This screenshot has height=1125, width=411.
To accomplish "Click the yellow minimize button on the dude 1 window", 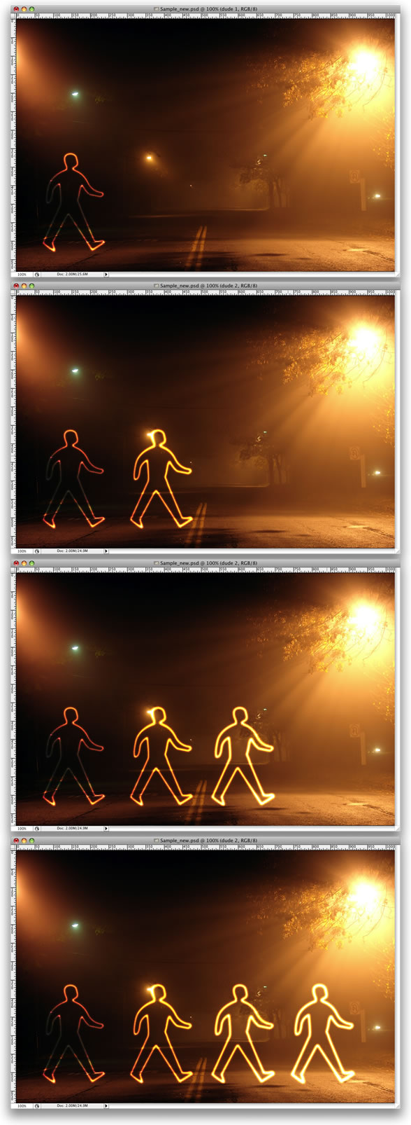I will (24, 9).
